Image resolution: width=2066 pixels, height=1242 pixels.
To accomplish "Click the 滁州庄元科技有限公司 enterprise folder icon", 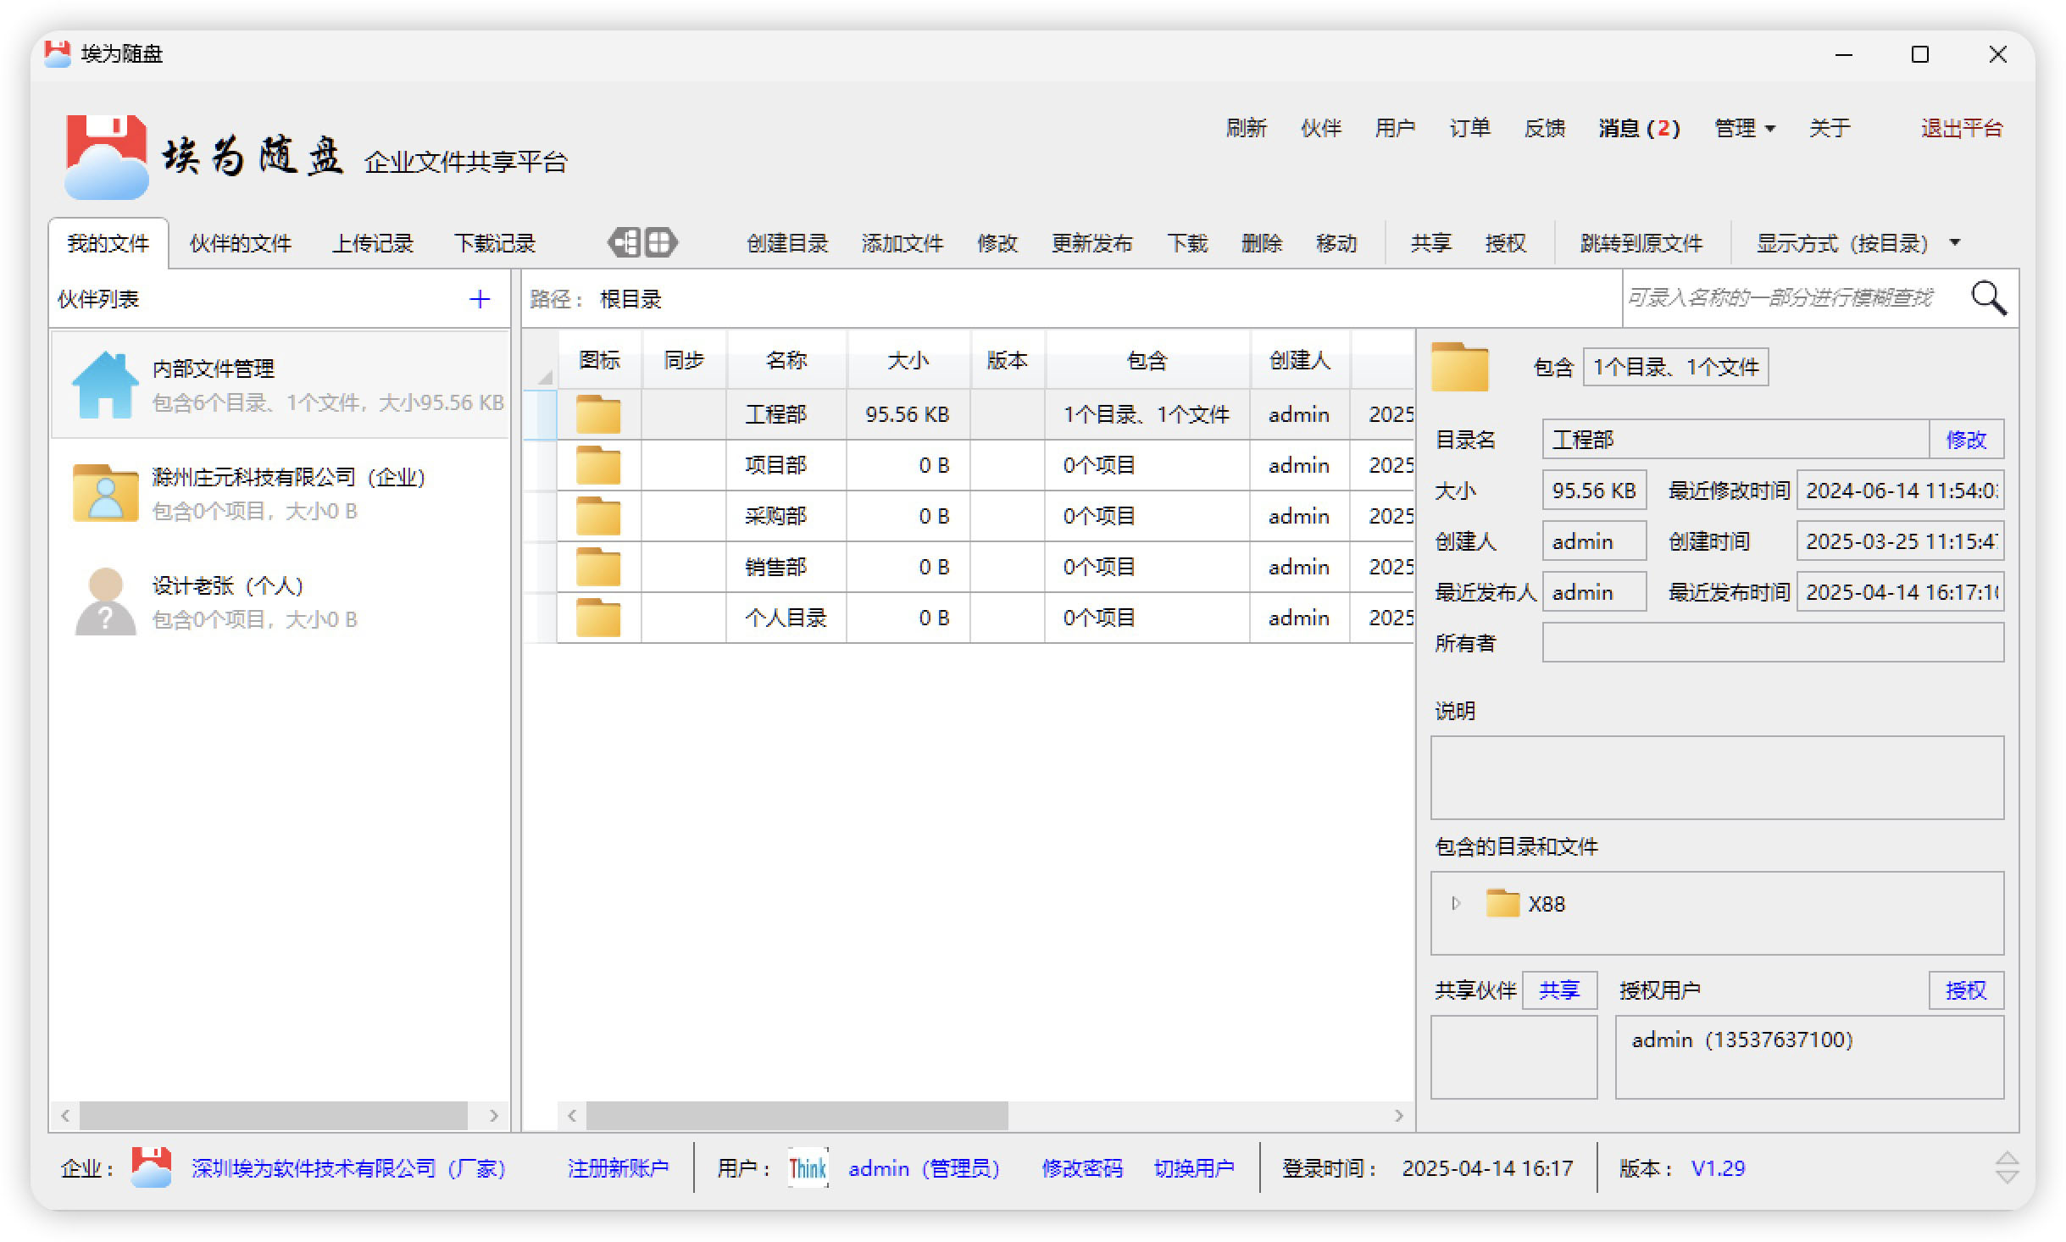I will tap(105, 493).
